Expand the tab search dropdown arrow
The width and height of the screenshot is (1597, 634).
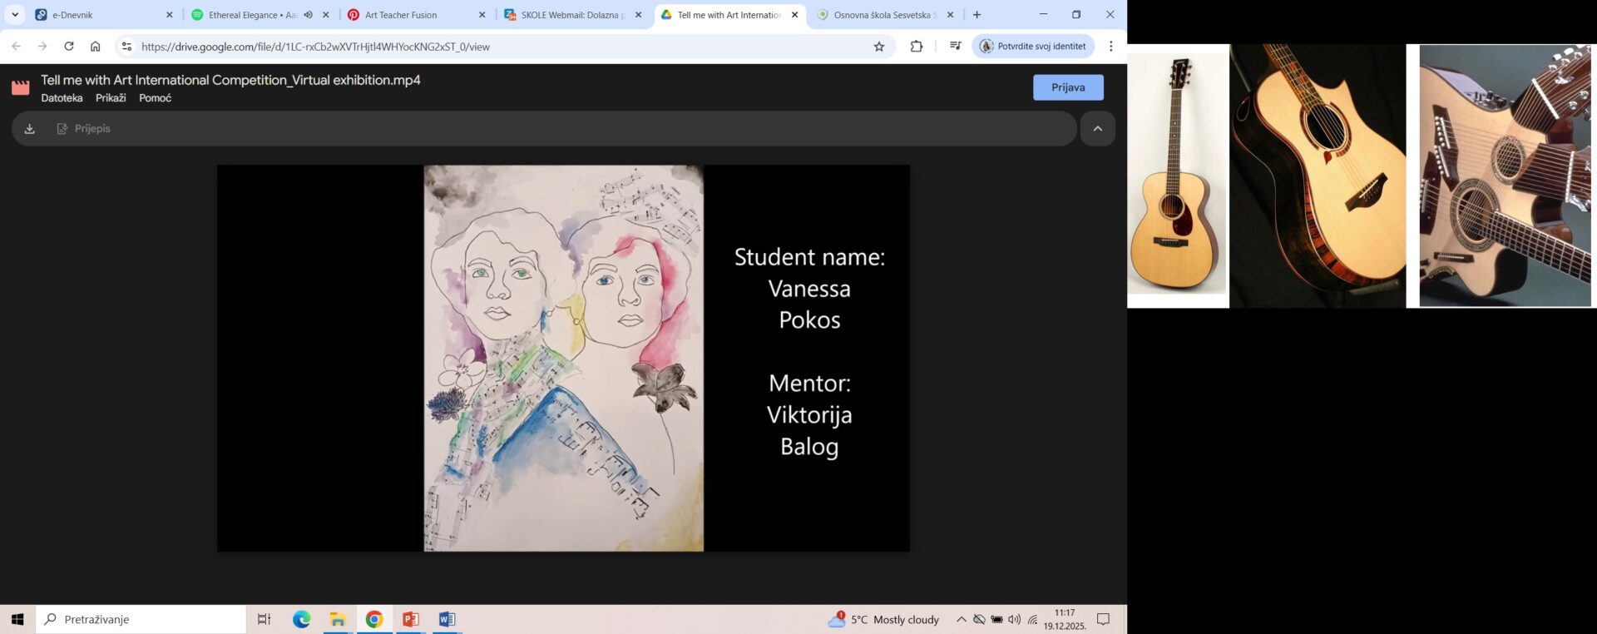[x=15, y=15]
